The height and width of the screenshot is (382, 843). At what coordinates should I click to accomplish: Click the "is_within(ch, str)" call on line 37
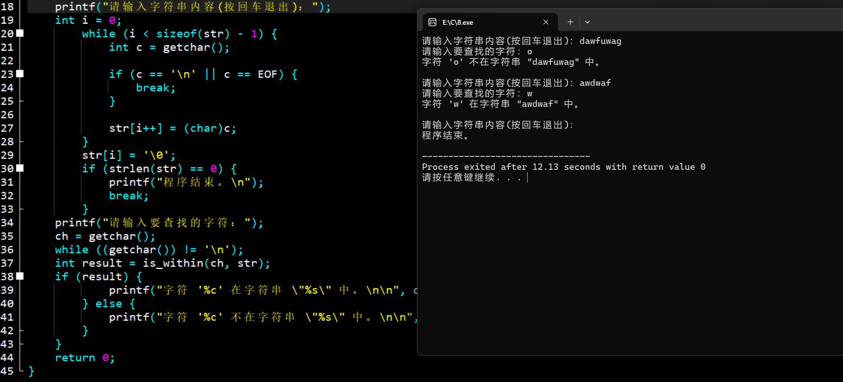tap(203, 263)
